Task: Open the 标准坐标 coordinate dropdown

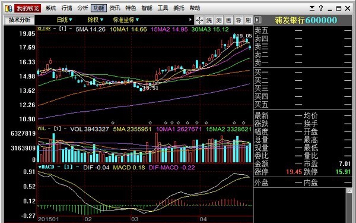Action: [x=126, y=20]
